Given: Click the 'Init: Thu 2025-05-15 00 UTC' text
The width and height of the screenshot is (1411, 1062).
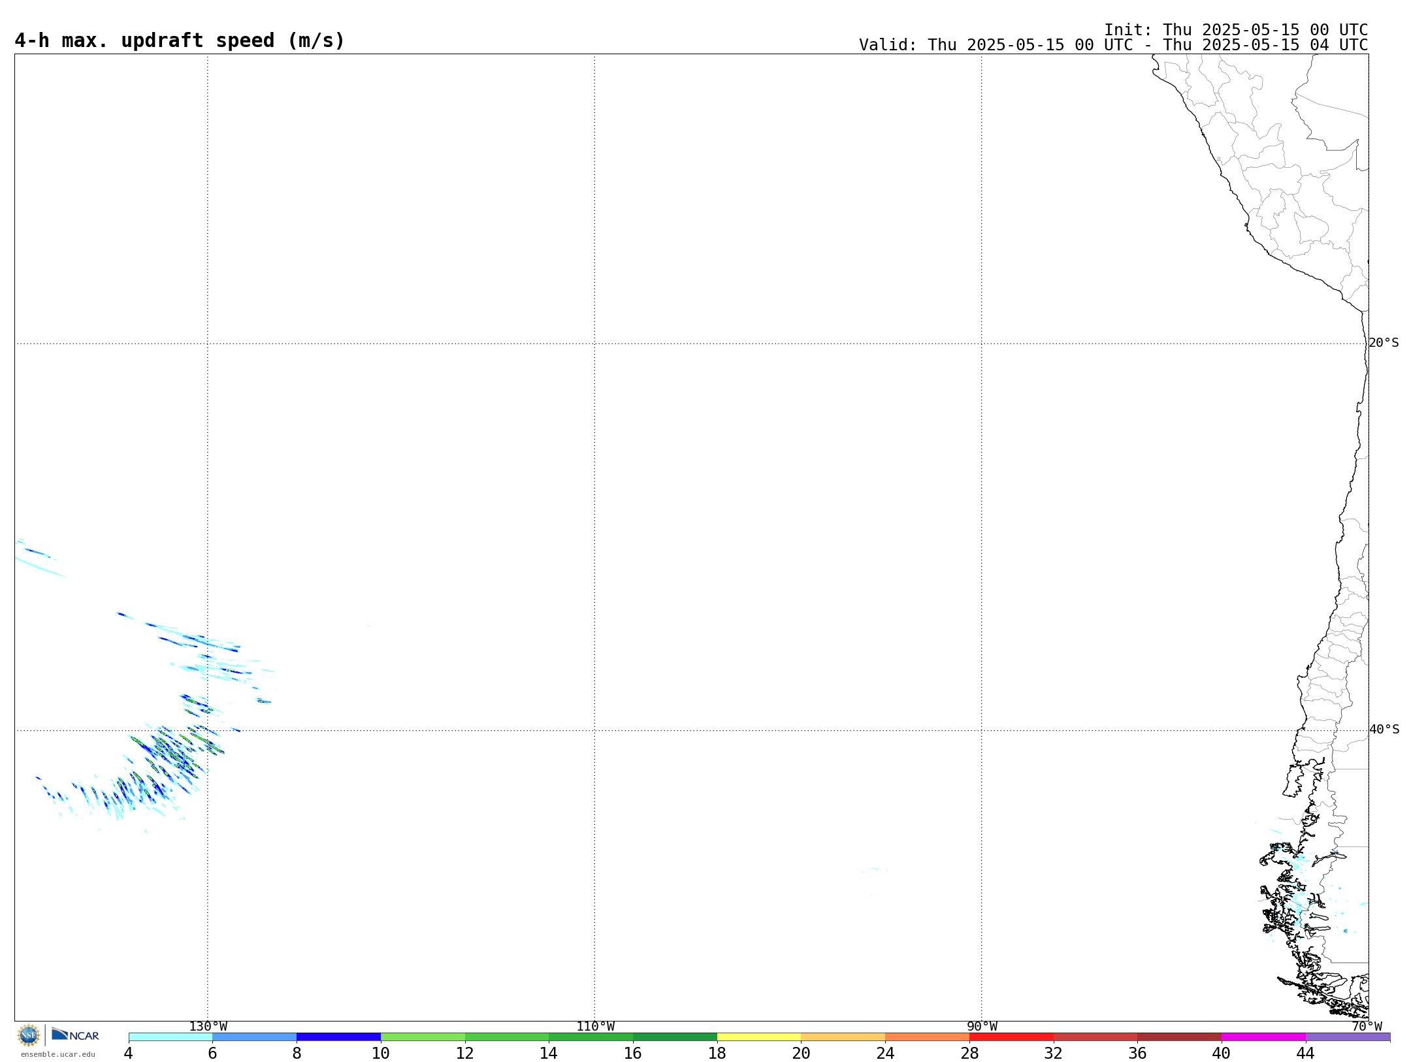Looking at the screenshot, I should point(1236,30).
